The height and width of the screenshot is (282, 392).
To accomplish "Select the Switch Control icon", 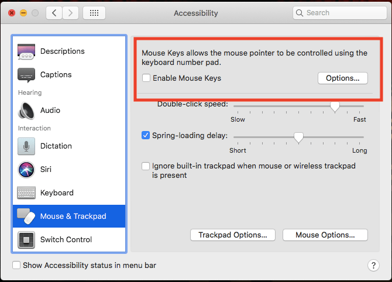I will coord(26,239).
